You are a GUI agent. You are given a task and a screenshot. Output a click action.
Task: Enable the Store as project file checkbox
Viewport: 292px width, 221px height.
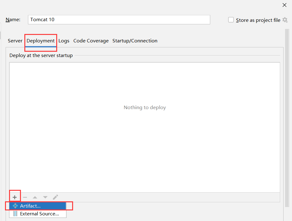point(231,19)
